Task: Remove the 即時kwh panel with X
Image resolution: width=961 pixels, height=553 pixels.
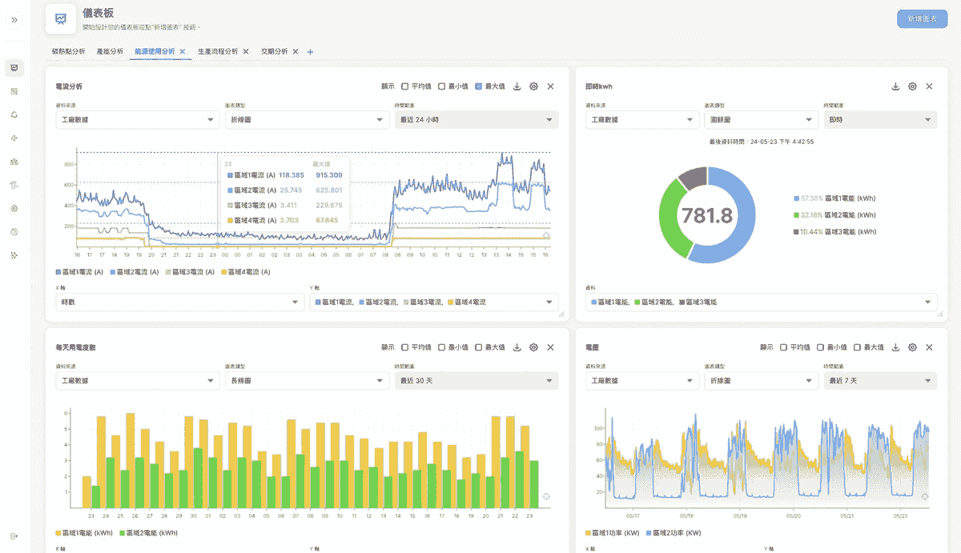Action: (x=929, y=86)
